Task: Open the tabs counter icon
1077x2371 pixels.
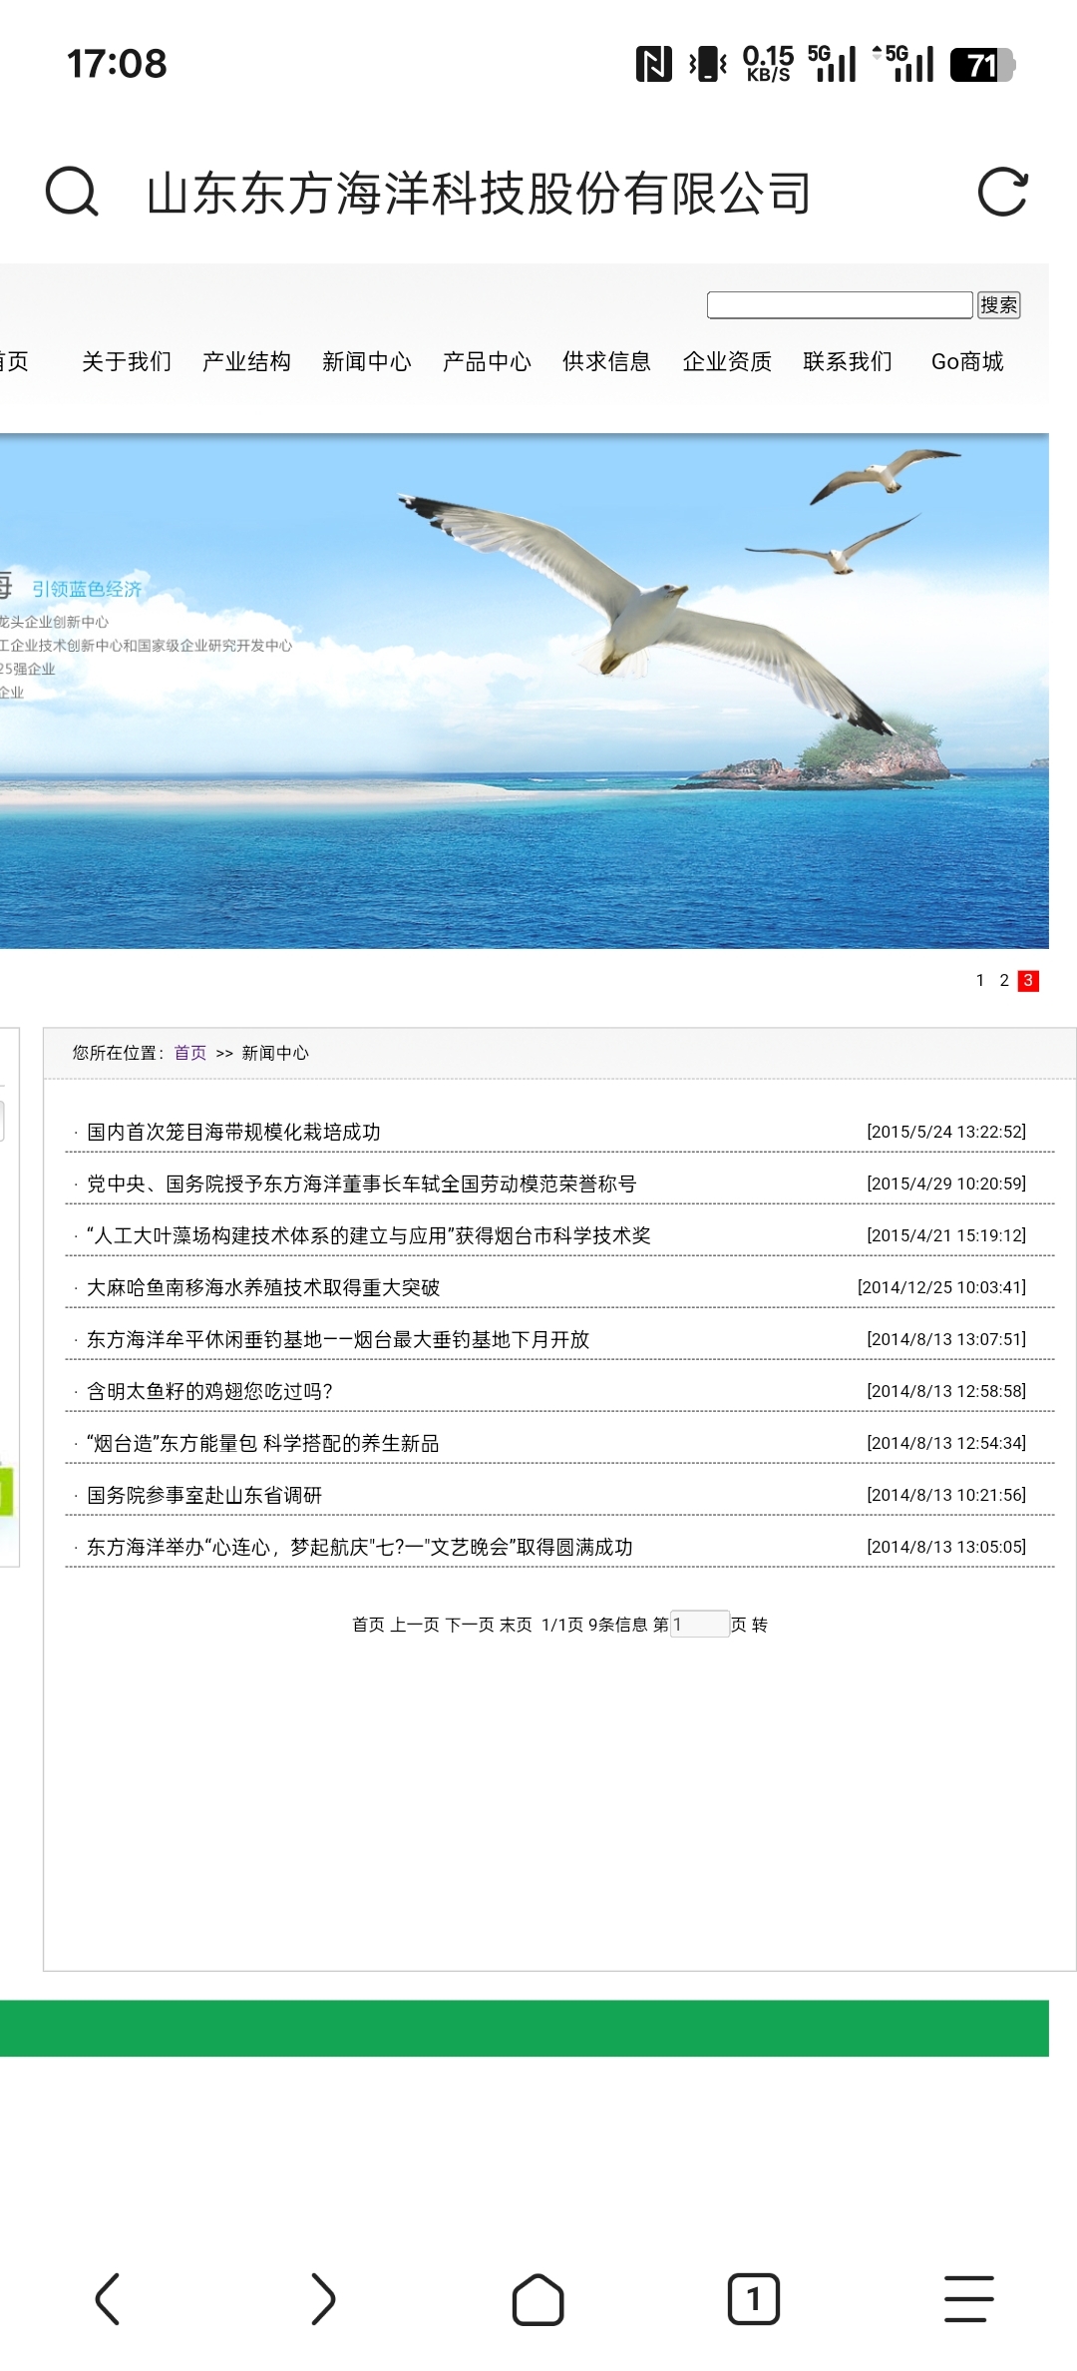Action: point(754,2299)
